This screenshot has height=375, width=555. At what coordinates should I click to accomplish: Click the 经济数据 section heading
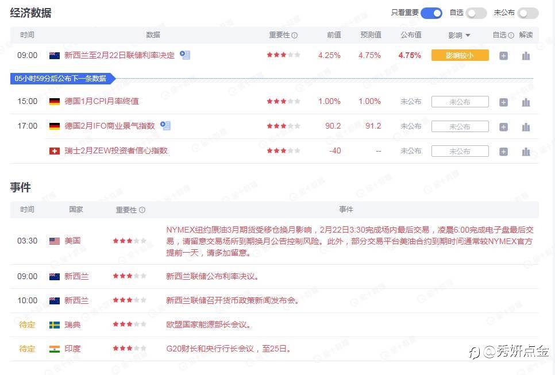point(31,13)
